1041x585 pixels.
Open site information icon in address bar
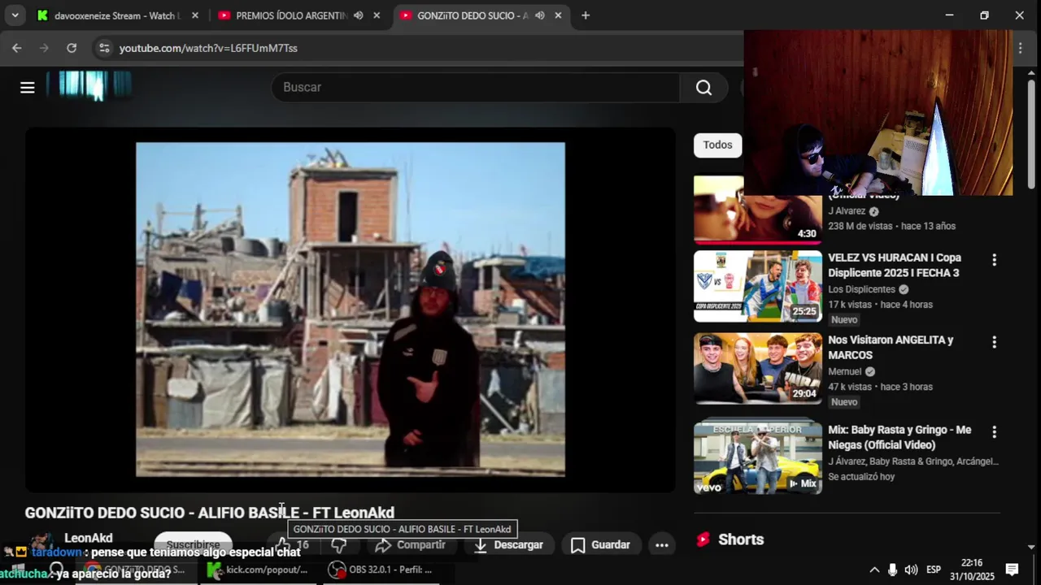tap(104, 48)
